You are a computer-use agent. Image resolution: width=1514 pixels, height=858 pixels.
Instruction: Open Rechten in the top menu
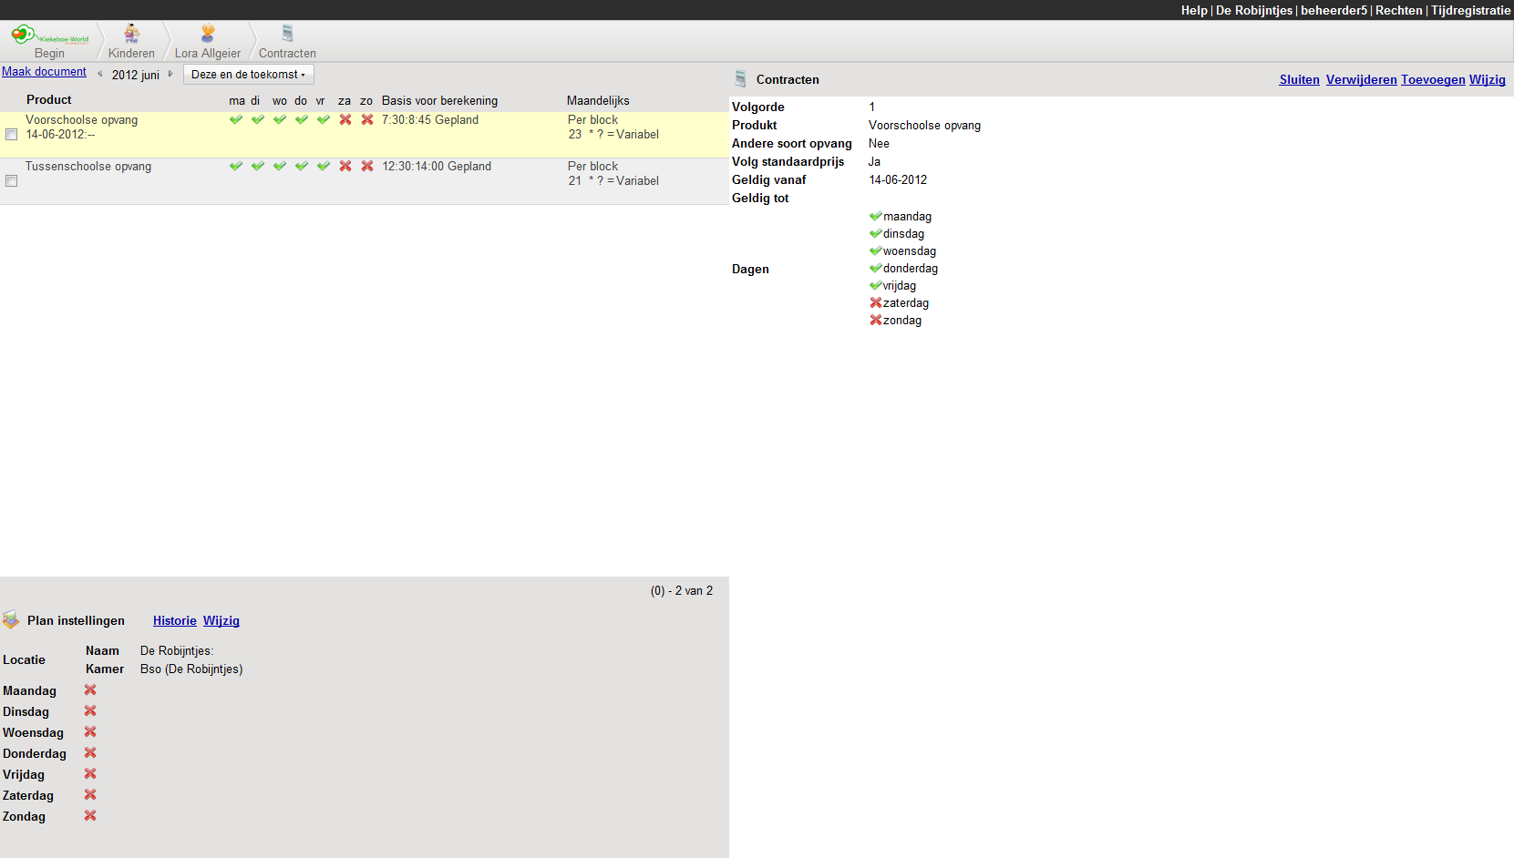coord(1398,10)
